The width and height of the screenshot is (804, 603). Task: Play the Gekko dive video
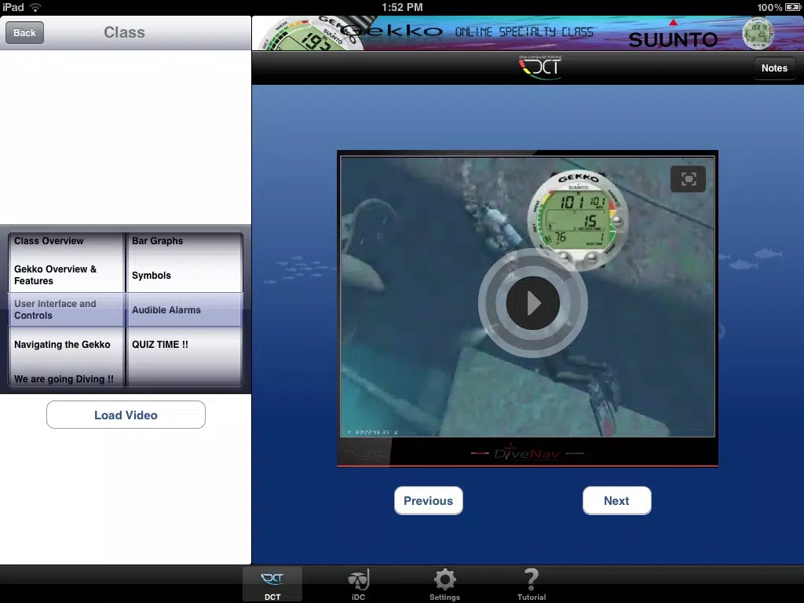tap(533, 303)
